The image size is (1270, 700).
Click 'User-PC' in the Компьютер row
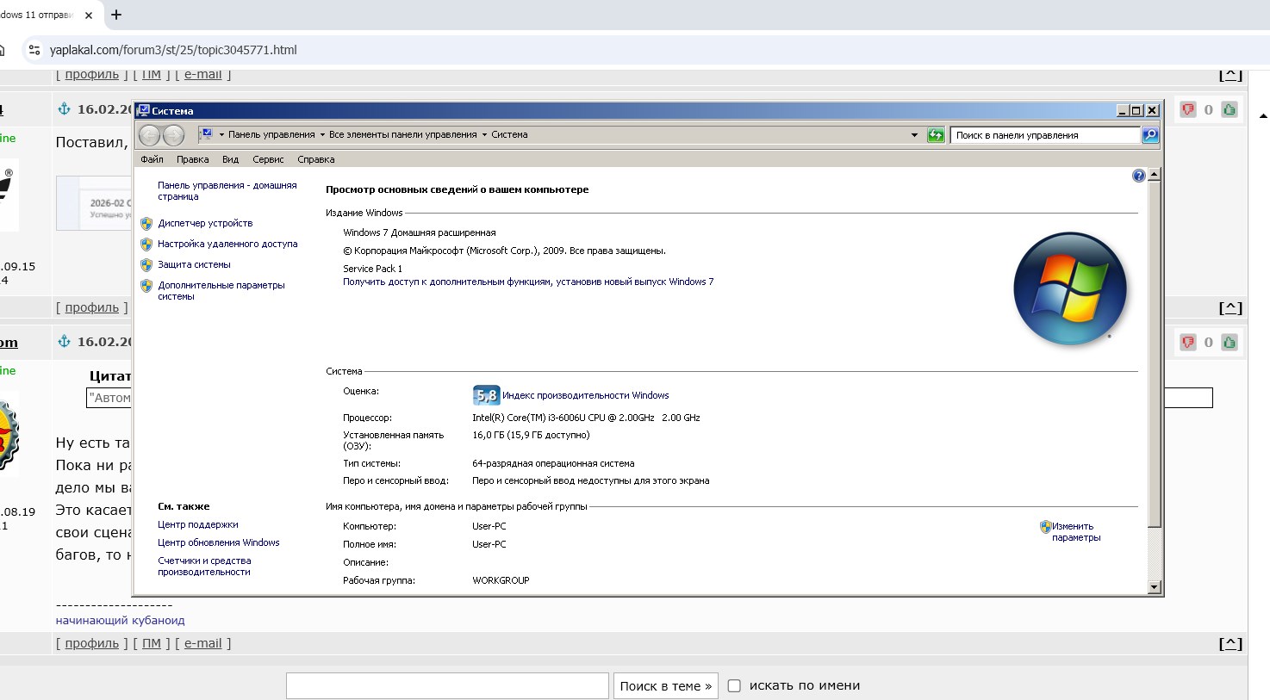click(489, 526)
